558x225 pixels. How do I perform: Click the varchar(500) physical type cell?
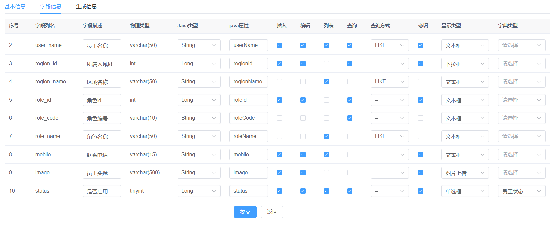click(145, 173)
